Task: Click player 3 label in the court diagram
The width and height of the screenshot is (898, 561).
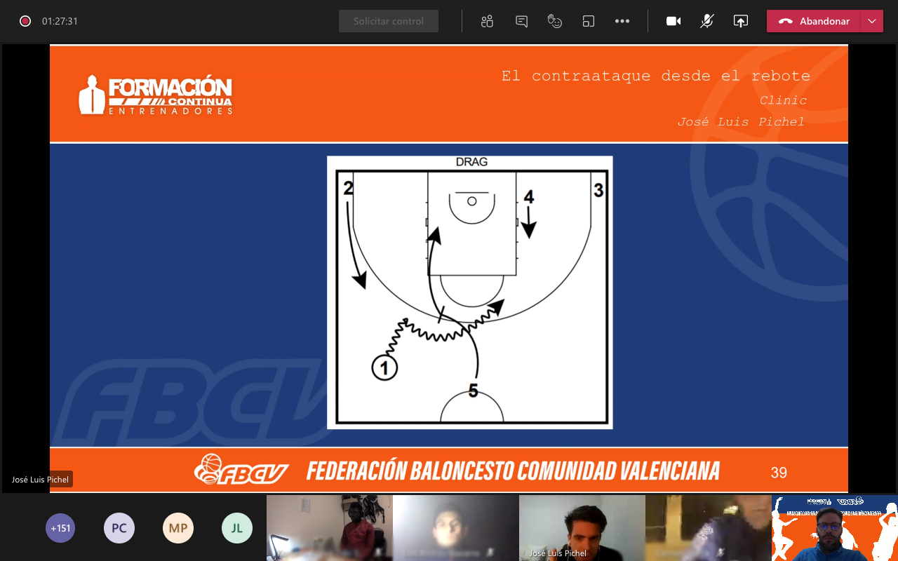Action: pos(598,190)
